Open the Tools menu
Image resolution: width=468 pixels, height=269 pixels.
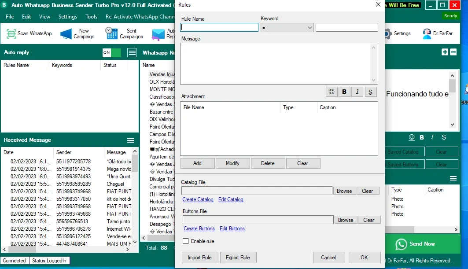point(91,17)
